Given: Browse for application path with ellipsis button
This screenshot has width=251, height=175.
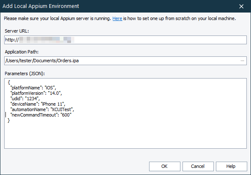Looking at the screenshot, I should pyautogui.click(x=242, y=61).
